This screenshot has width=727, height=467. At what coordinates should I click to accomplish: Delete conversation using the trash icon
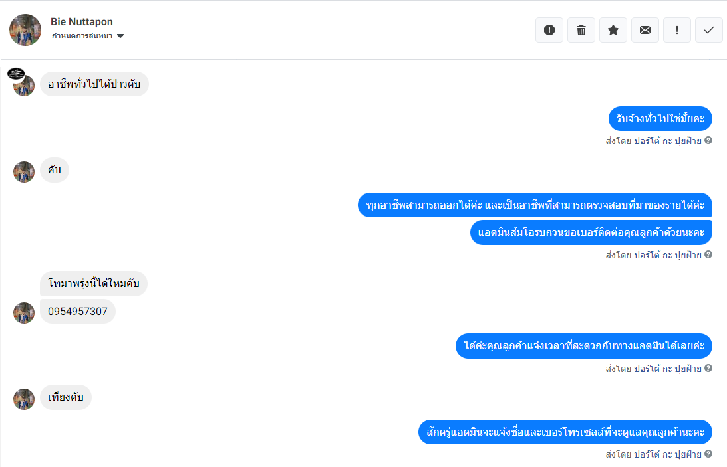pyautogui.click(x=581, y=30)
